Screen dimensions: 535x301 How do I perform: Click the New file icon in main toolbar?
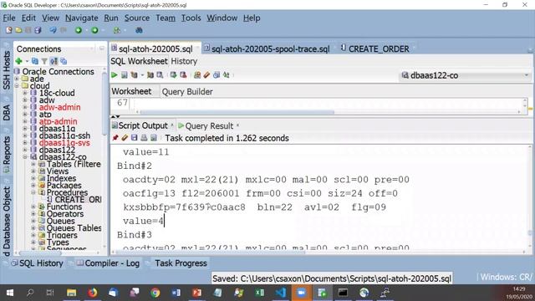coord(9,30)
